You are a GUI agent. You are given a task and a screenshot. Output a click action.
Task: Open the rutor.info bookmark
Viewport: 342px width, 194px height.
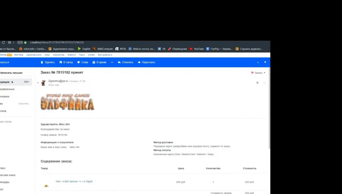click(32, 49)
